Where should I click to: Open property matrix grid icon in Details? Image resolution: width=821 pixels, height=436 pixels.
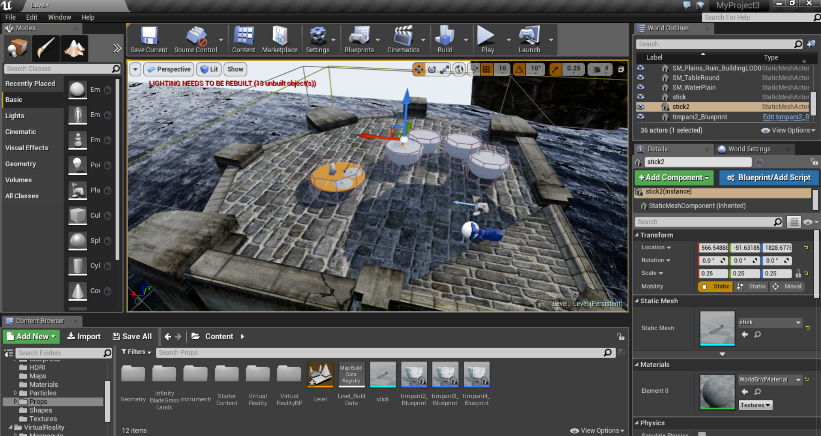tap(794, 222)
